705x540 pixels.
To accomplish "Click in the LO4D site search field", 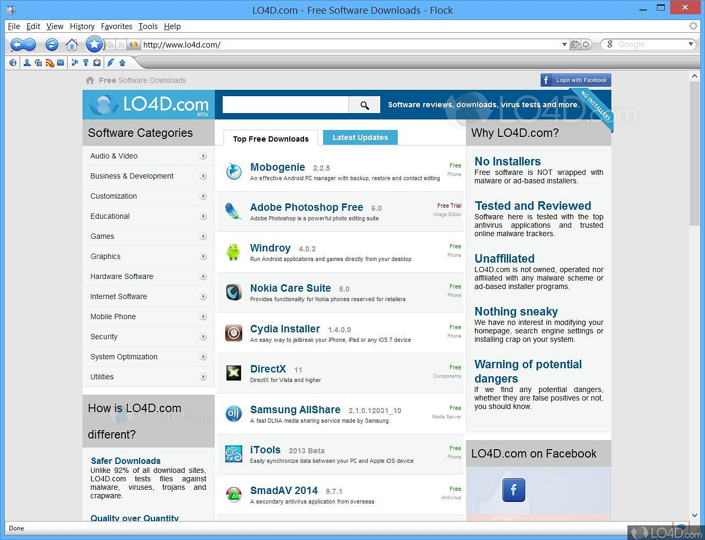I will point(286,105).
